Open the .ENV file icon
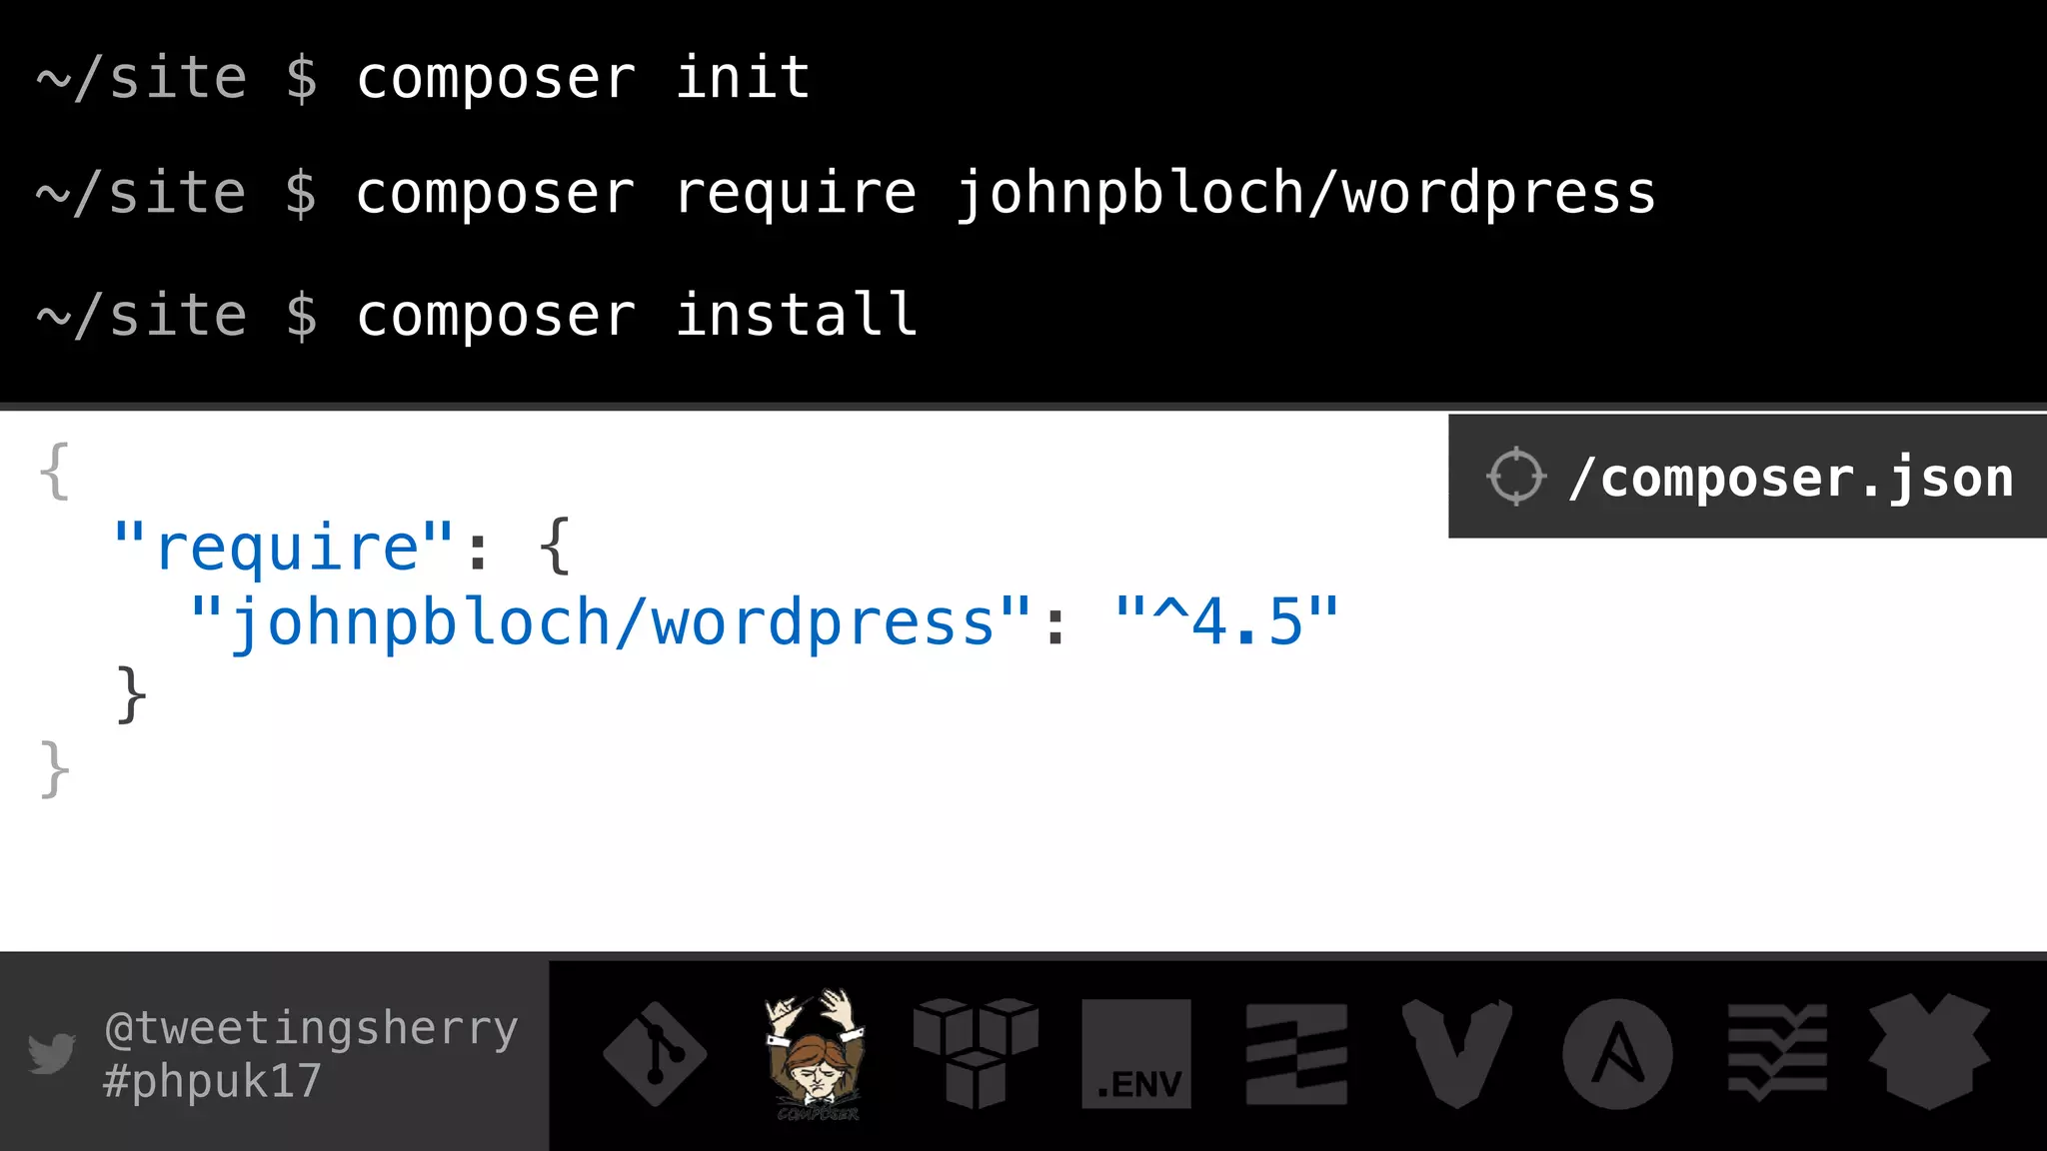Screen dimensions: 2047x1151 (x=1136, y=1054)
